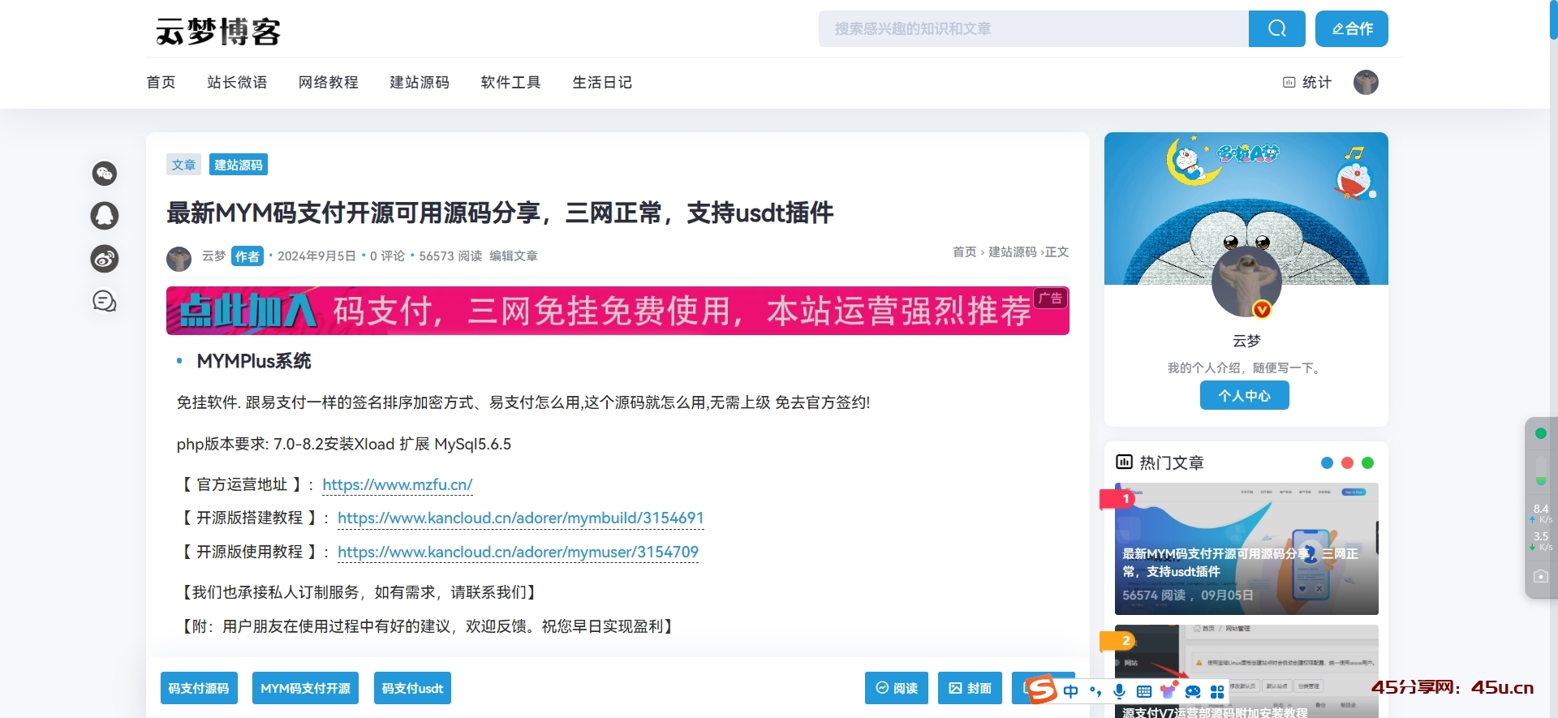
Task: Click the 合作 button in header
Action: 1351,28
